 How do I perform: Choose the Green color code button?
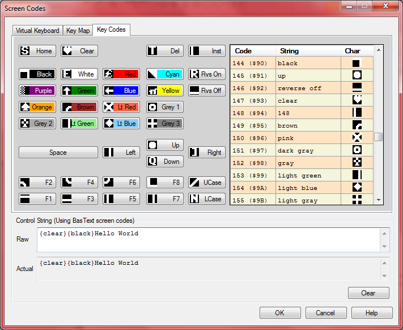[x=79, y=91]
